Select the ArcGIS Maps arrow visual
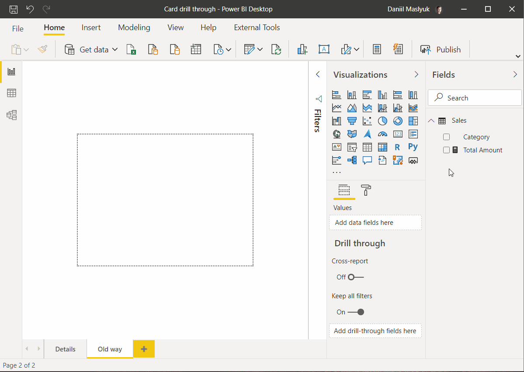524x372 pixels. [x=367, y=134]
